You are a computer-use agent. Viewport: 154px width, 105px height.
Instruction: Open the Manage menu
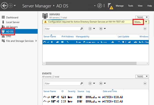(x=119, y=6)
